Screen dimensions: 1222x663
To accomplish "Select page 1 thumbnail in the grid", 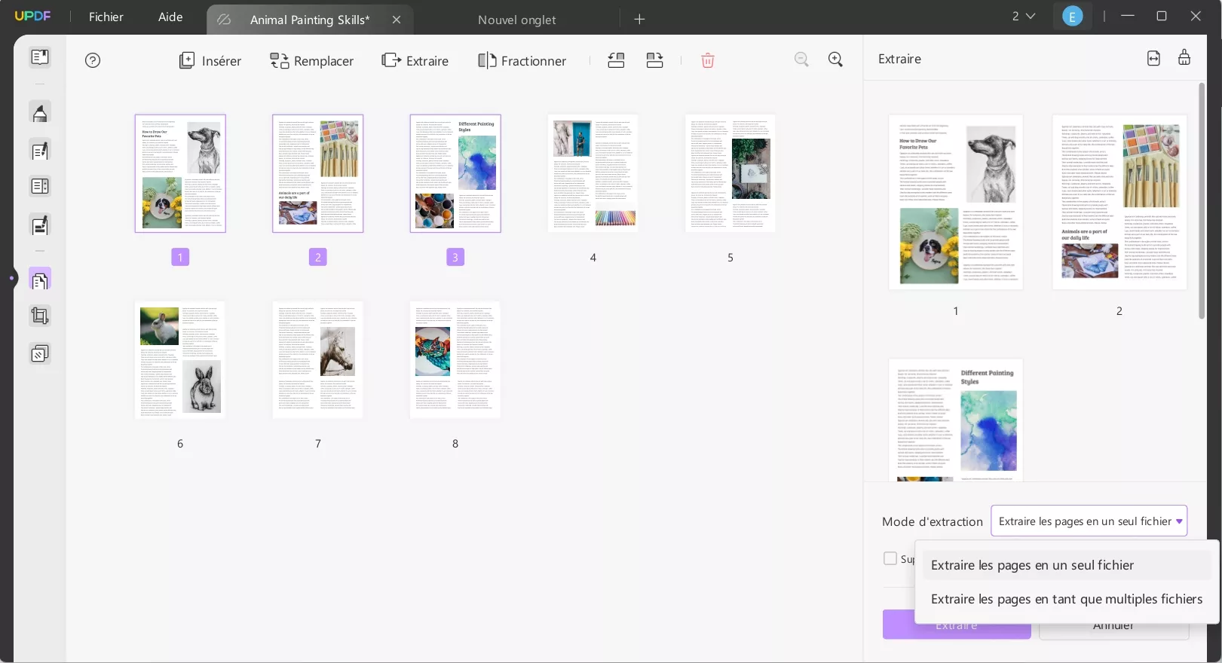I will click(180, 173).
